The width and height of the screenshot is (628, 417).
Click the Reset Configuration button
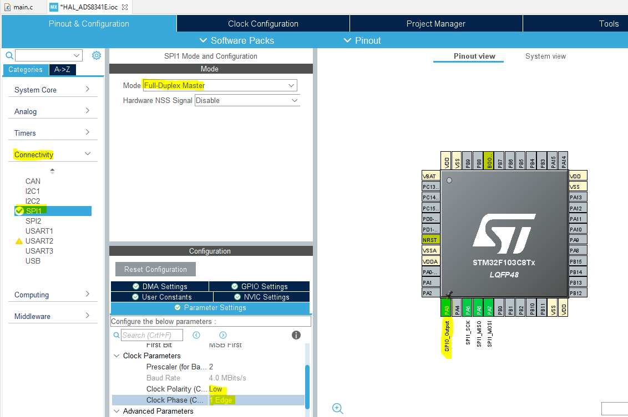[155, 269]
